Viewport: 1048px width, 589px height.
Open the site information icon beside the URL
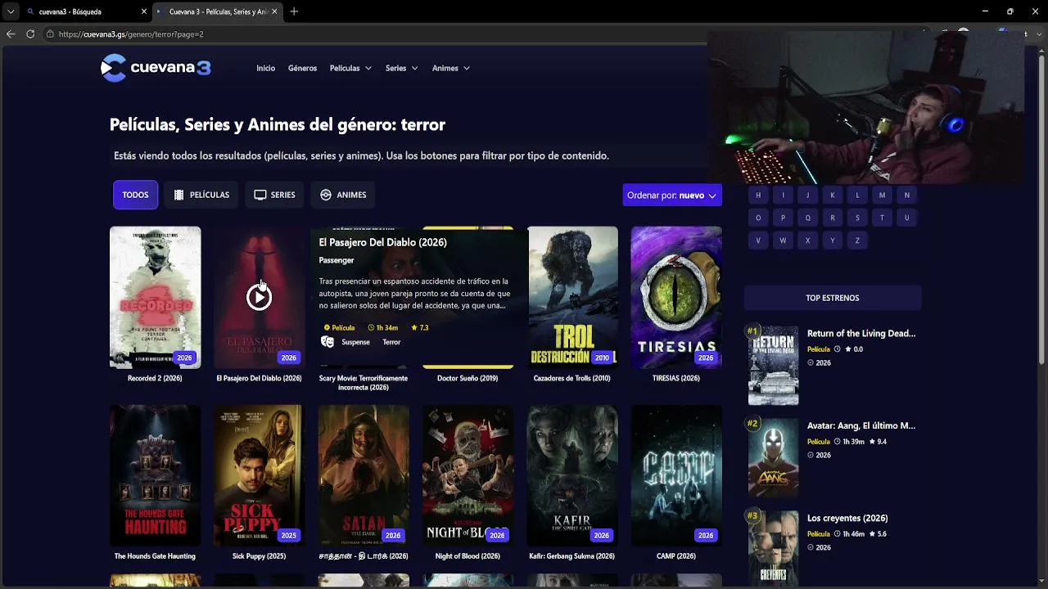pyautogui.click(x=50, y=34)
